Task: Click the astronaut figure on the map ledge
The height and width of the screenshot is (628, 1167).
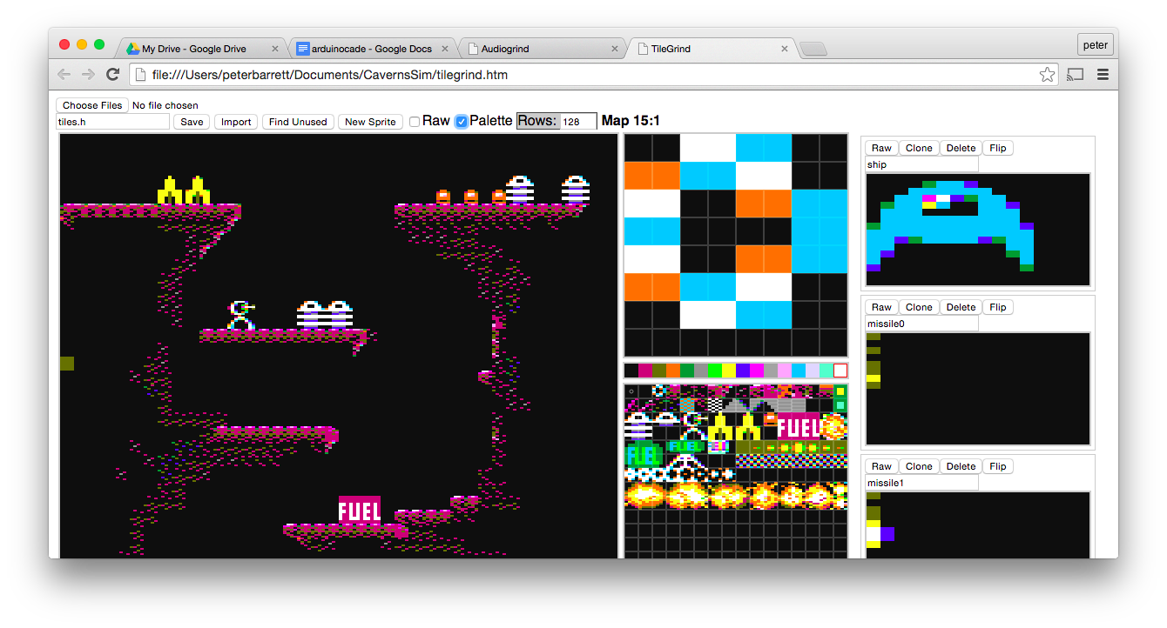Action: click(241, 315)
